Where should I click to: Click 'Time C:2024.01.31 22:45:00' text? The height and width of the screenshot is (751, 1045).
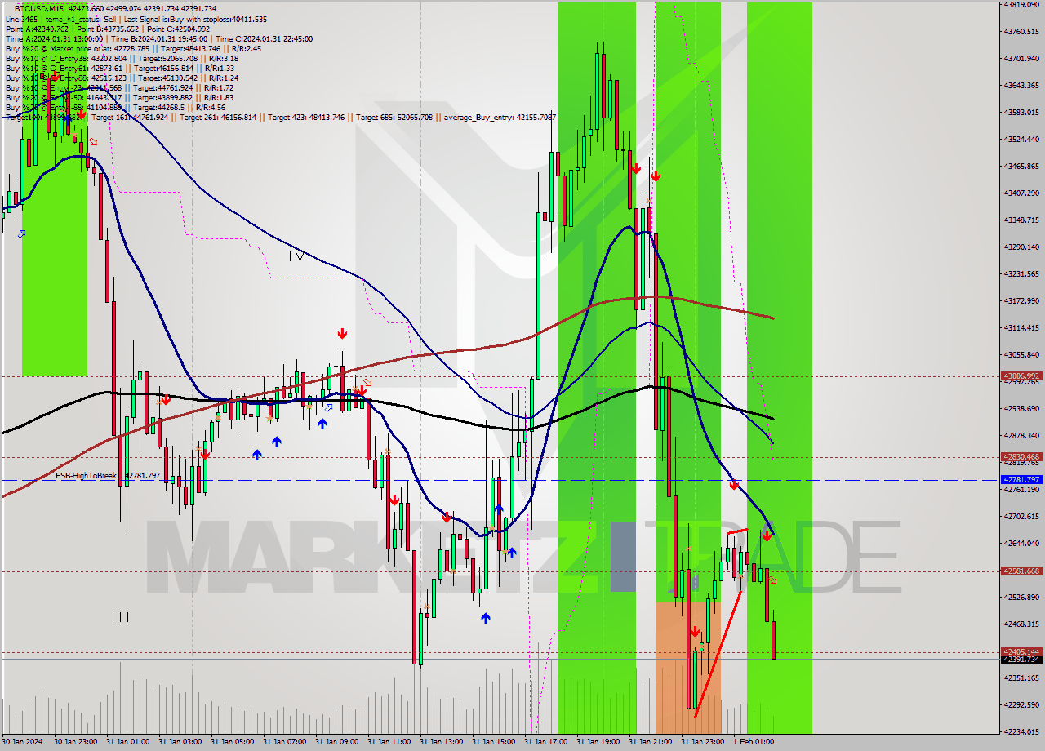click(x=264, y=38)
